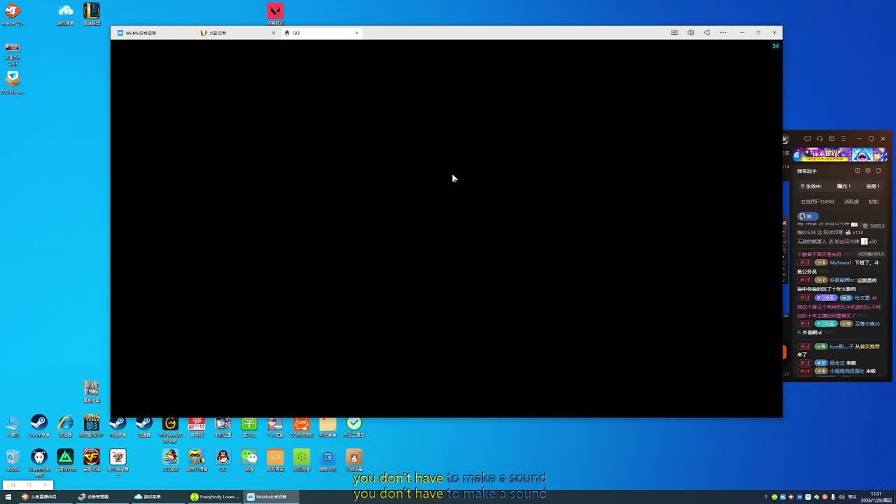Select the 在线用户(1498) tab in chat panel
This screenshot has width=896, height=504.
tap(817, 202)
